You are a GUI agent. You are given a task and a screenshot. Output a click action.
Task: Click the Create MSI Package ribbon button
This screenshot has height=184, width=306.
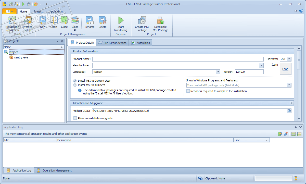(142, 24)
